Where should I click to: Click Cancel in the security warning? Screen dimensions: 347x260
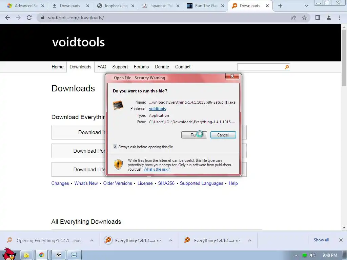tap(223, 135)
